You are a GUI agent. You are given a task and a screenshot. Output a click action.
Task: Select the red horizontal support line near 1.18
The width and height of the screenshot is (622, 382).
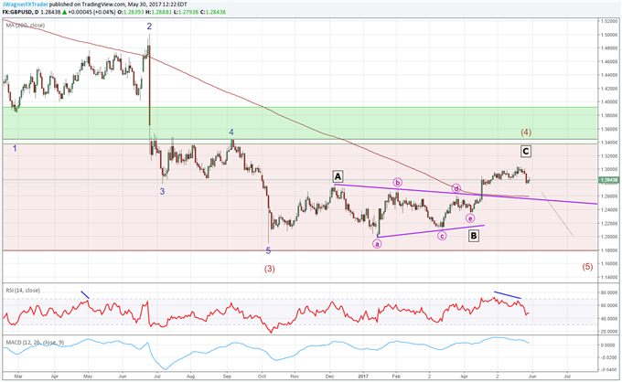coord(299,250)
